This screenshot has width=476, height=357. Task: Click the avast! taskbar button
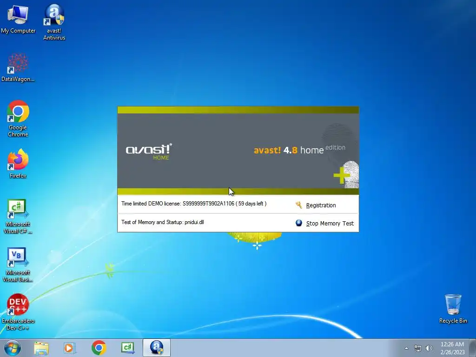[157, 348]
